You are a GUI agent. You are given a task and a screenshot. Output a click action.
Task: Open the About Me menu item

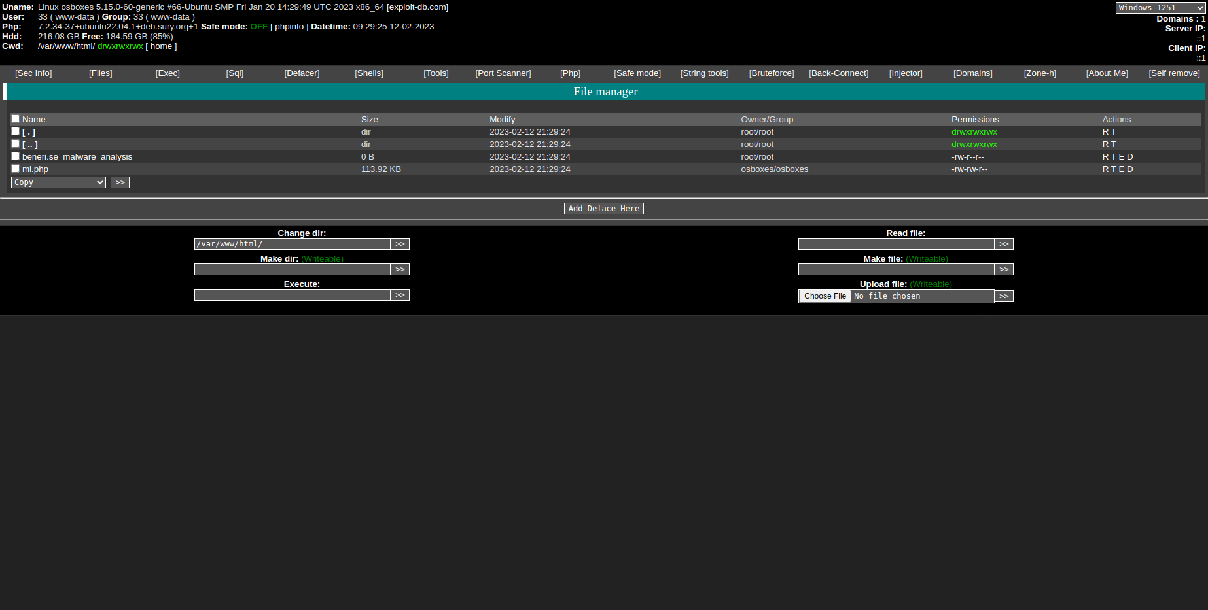[1107, 73]
